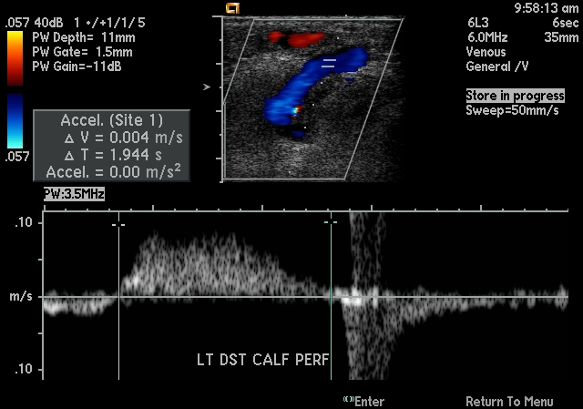Image resolution: width=583 pixels, height=409 pixels.
Task: Select Return To Menu
Action: tap(509, 402)
